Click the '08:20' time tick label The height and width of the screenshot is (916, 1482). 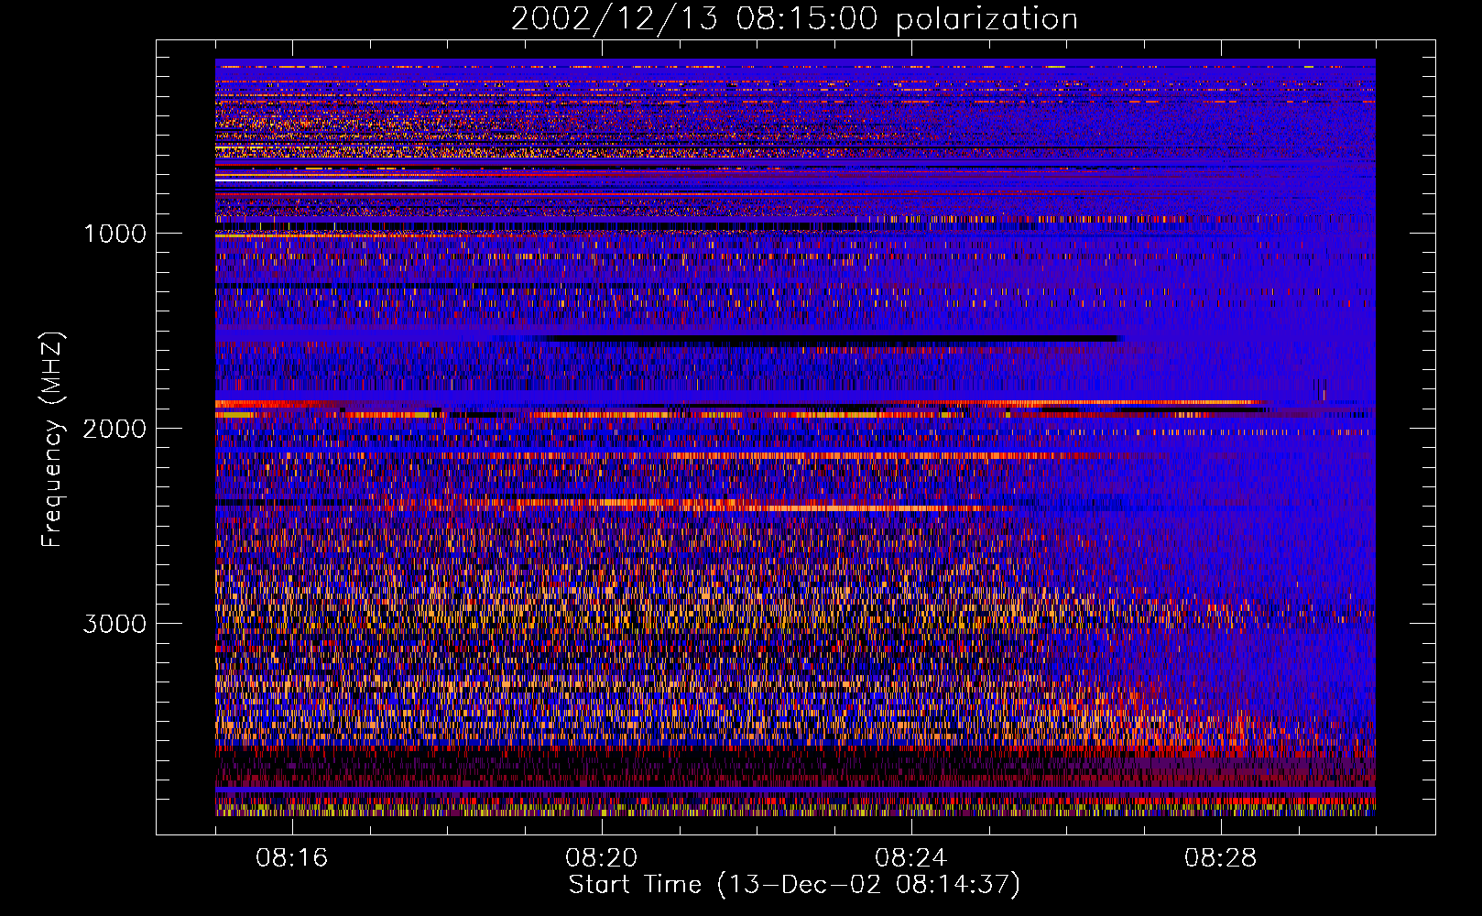(602, 858)
